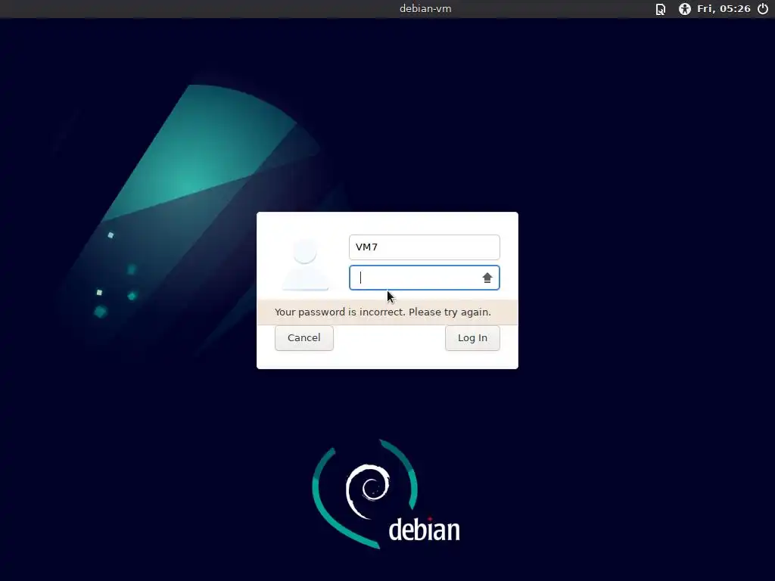Screen dimensions: 775x581
Task: Click the caps lock warning arrow icon
Action: [x=487, y=278]
